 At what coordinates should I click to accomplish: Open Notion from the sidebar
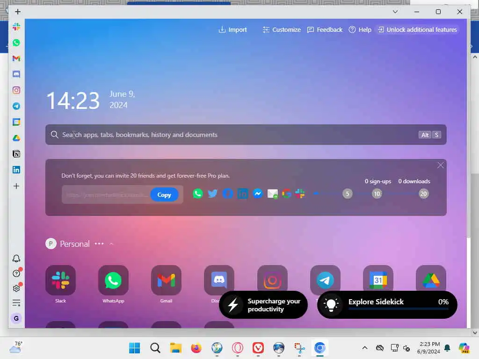(x=16, y=154)
